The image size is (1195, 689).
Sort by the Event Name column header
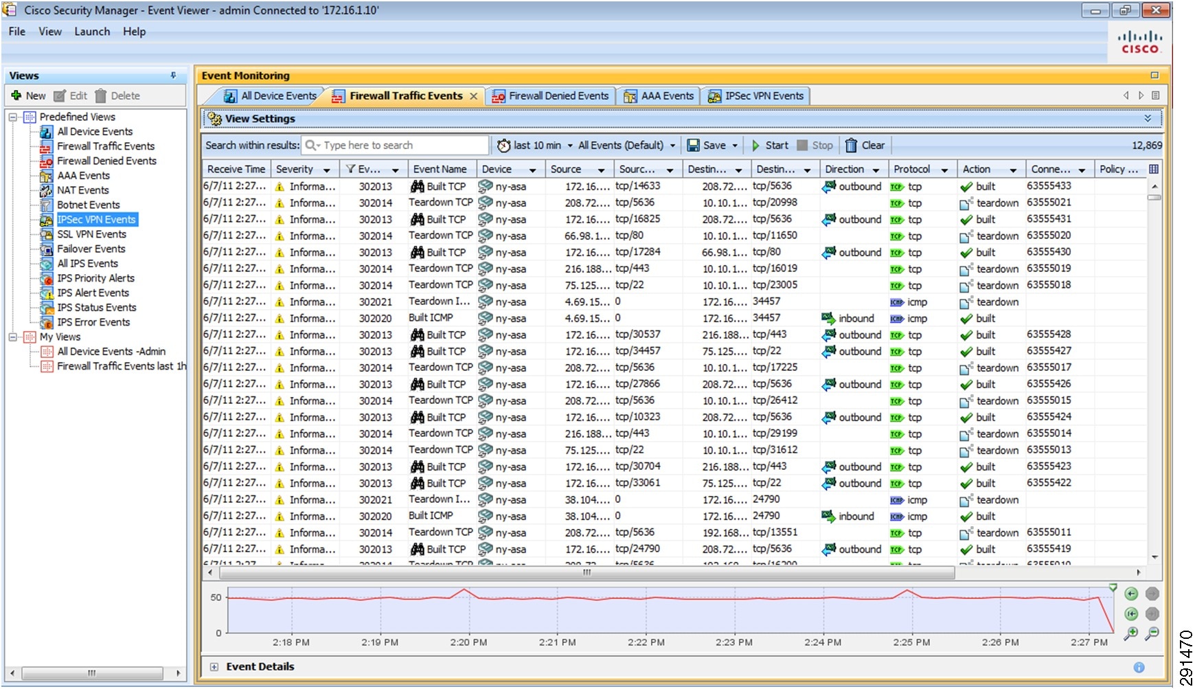(440, 169)
